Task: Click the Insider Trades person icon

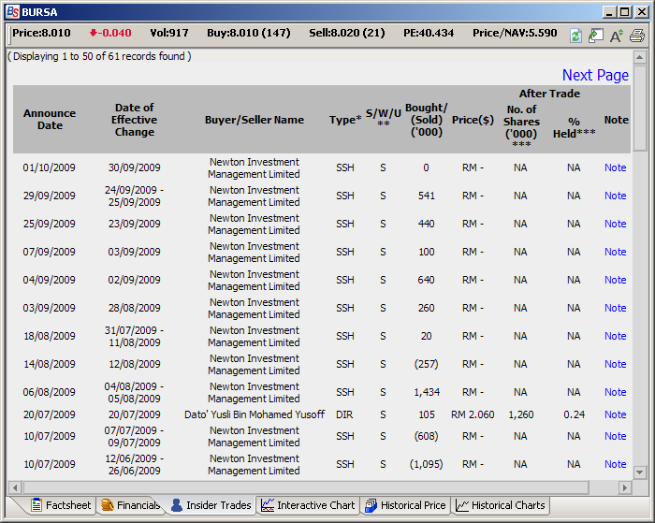Action: 177,505
